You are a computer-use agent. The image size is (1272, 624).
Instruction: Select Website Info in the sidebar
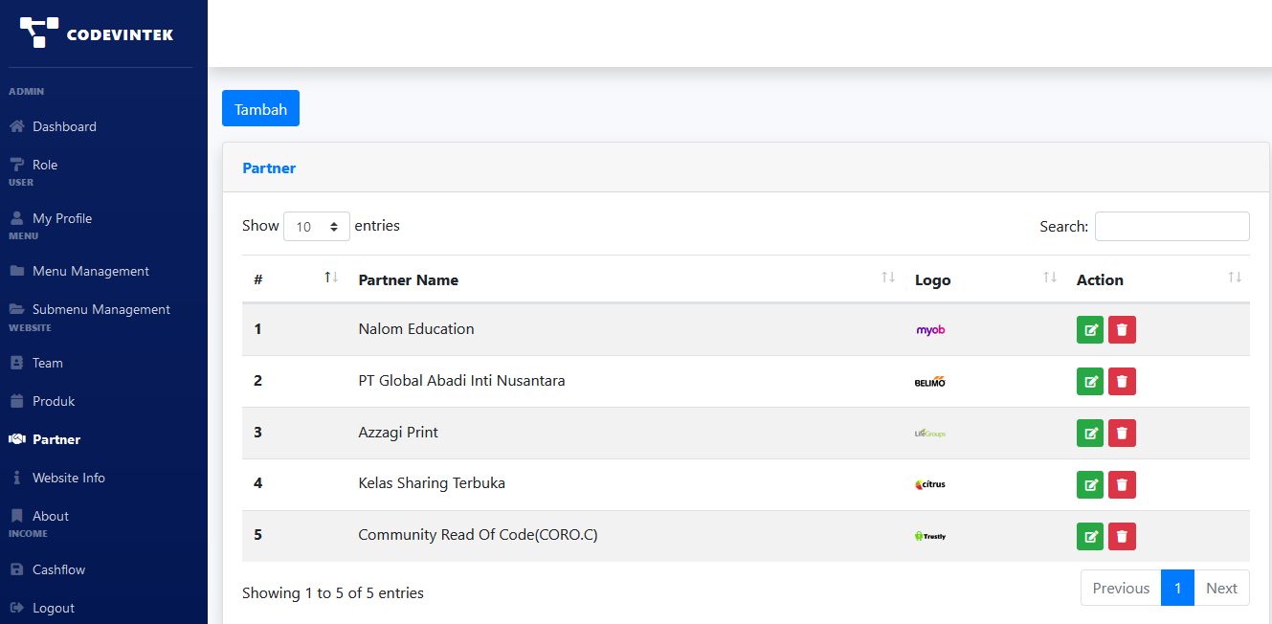pyautogui.click(x=68, y=479)
